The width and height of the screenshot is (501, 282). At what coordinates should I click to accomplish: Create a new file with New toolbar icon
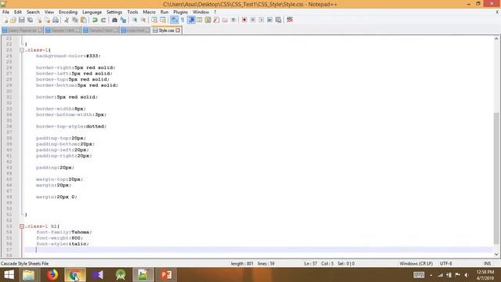pos(5,20)
